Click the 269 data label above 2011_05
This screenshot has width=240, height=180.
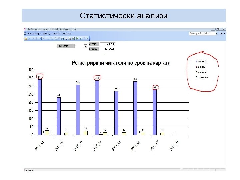click(x=116, y=88)
